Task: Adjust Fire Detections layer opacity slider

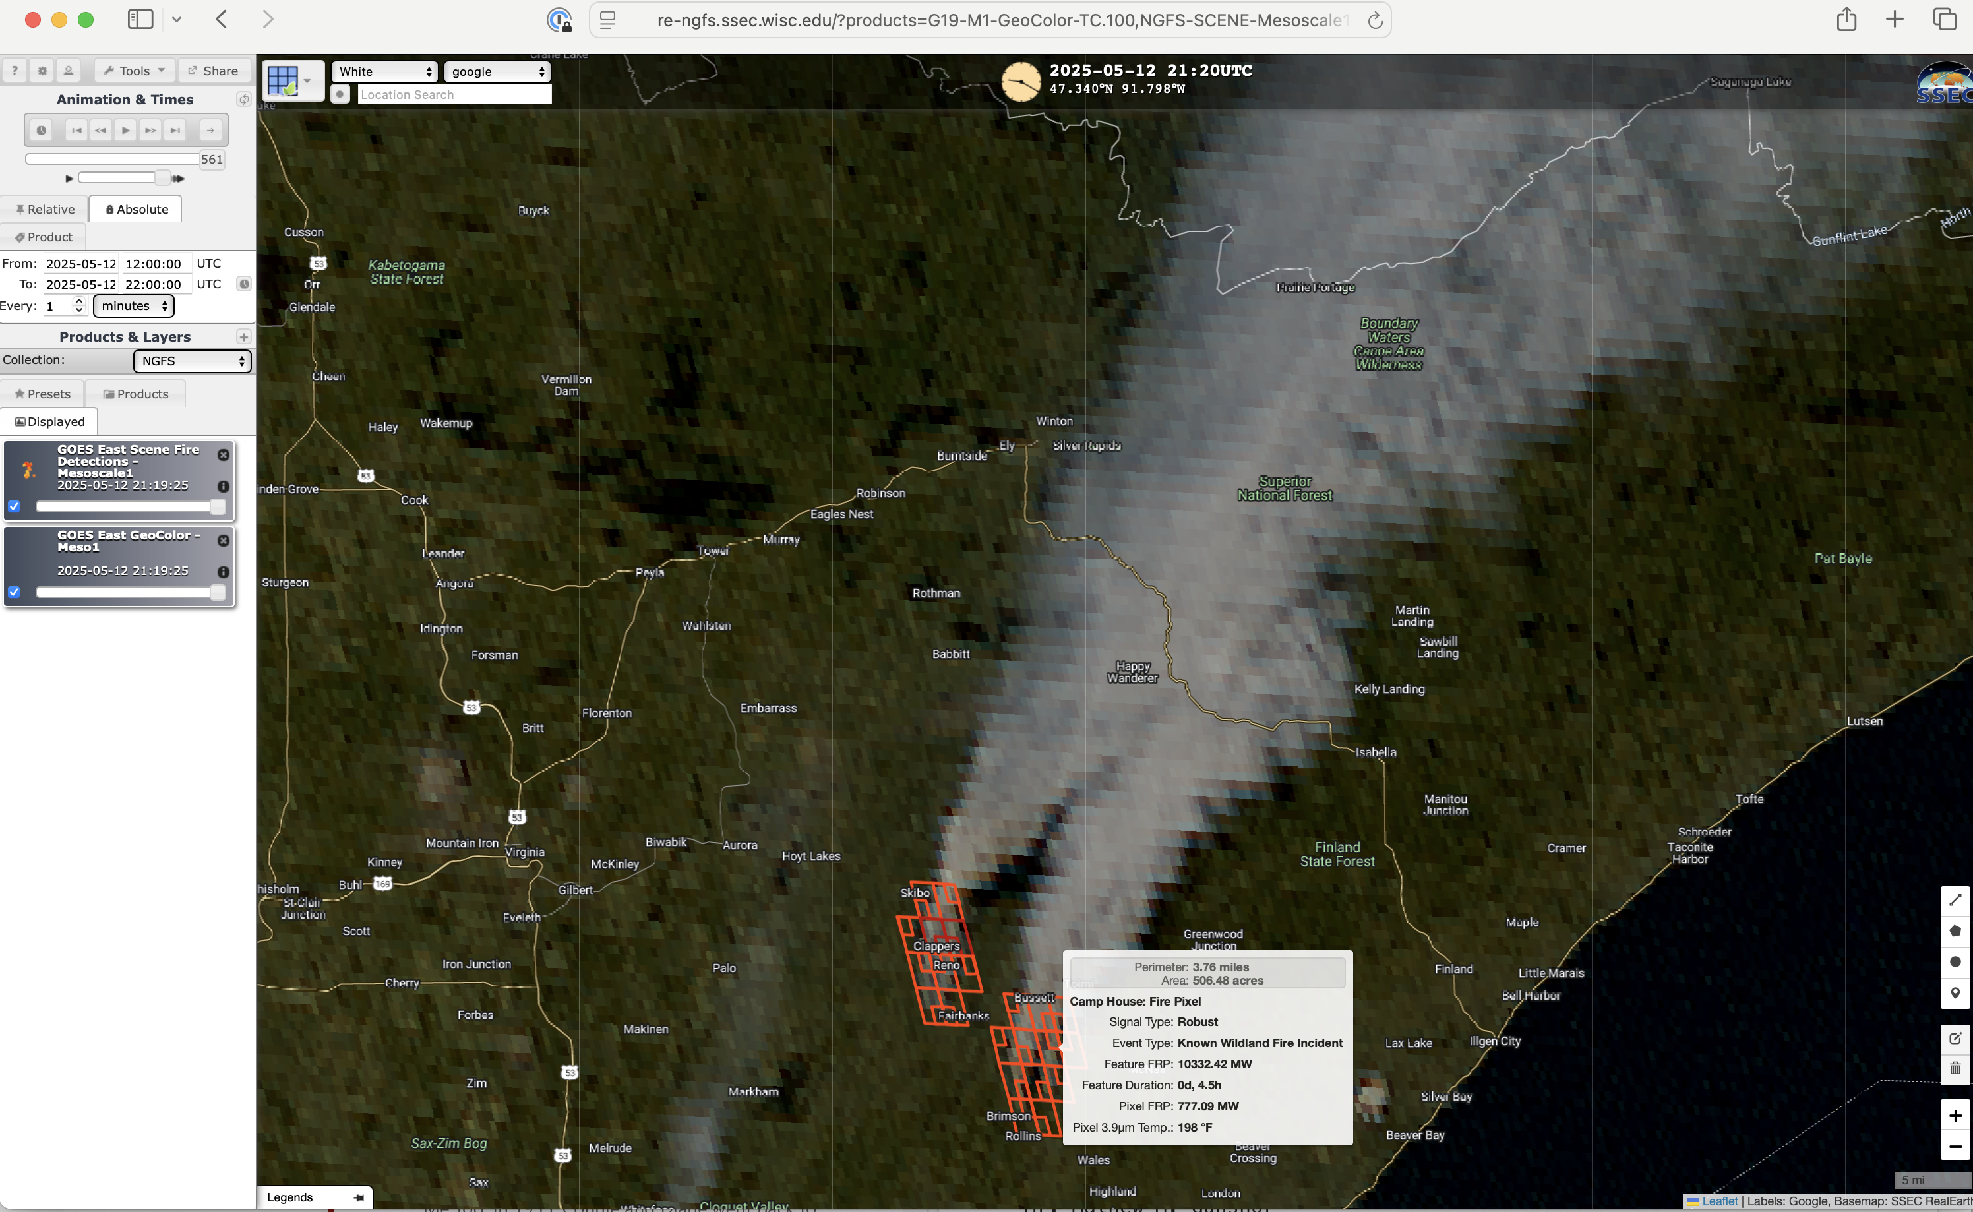Action: [x=131, y=506]
